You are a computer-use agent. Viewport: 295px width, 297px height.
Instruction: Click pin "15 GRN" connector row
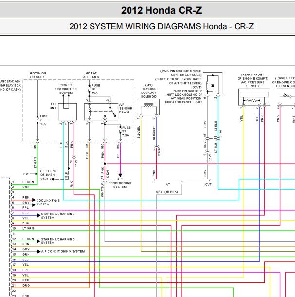[20, 254]
